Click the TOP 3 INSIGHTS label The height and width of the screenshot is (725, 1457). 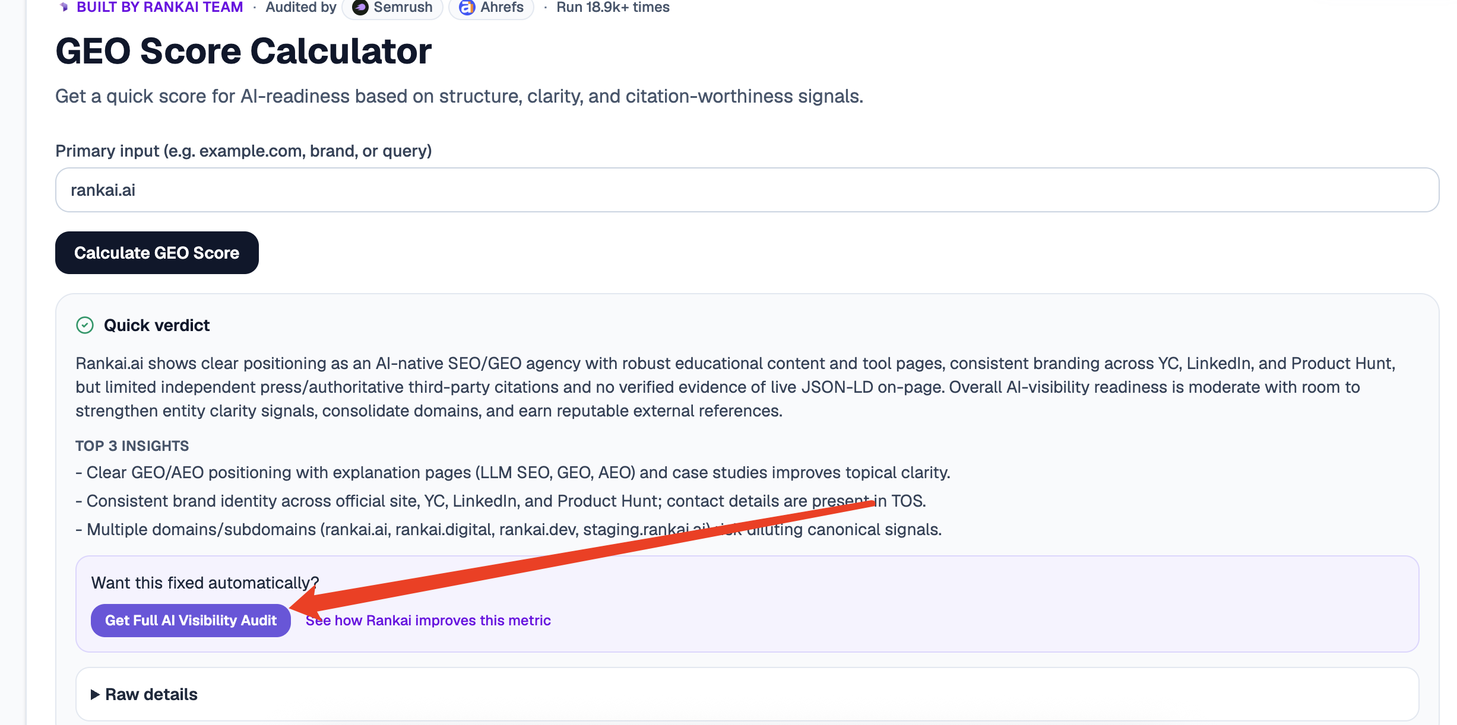132,446
